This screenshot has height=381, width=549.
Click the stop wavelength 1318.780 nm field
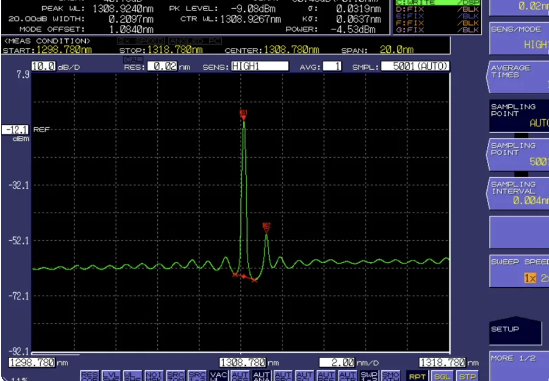tap(443, 362)
